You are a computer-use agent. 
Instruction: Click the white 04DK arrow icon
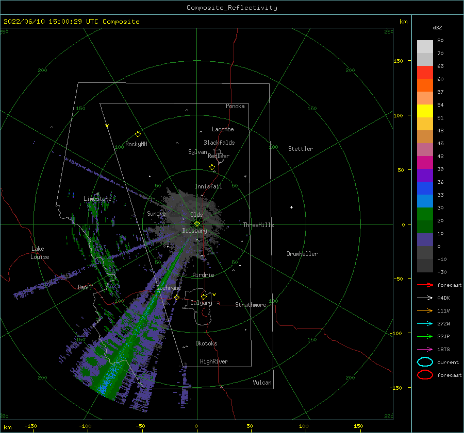425,298
